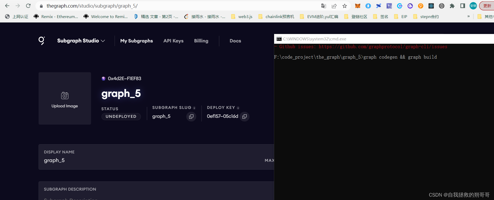Open the stepn合约 bookmark folder
494x200 pixels.
[426, 16]
